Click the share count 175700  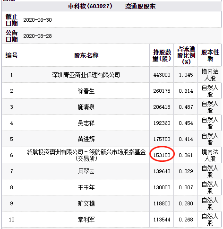162,139
